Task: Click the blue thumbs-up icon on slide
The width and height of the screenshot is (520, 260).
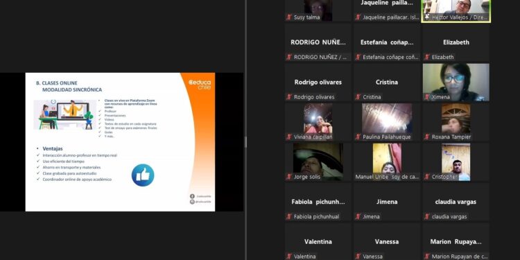Action: click(143, 175)
